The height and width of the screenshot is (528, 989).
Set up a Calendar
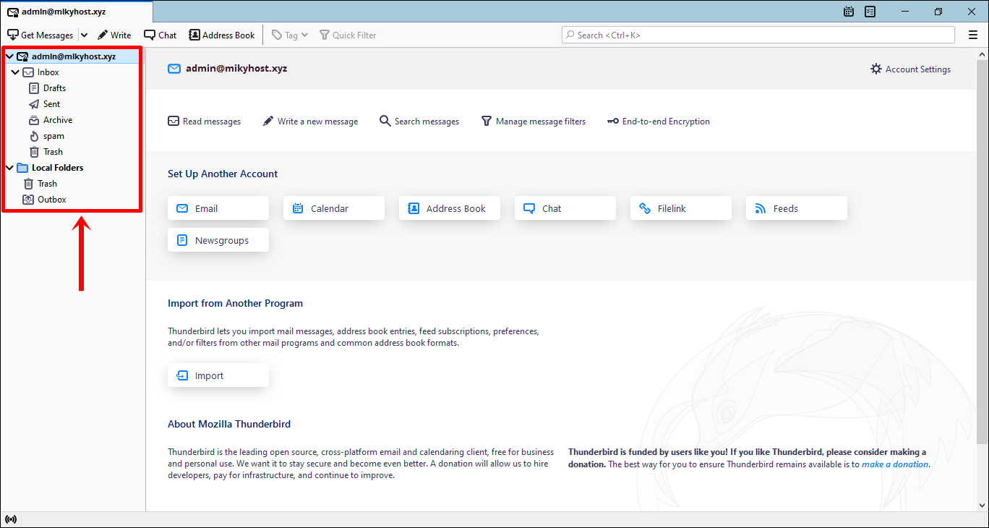pos(334,208)
